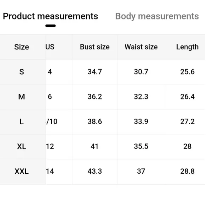The image size is (206, 206).
Task: Select the M size row label
Action: coord(22,97)
